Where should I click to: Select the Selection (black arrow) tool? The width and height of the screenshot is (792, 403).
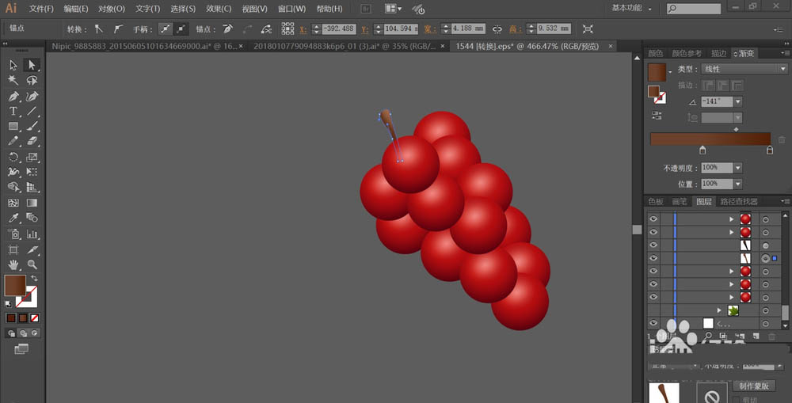coord(13,65)
